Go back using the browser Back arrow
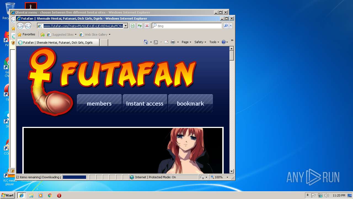Image resolution: width=353 pixels, height=199 pixels. pyautogui.click(x=20, y=26)
